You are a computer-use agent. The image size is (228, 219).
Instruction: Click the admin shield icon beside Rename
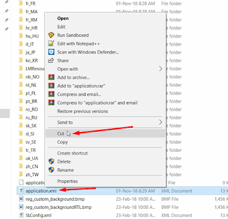click(51, 170)
